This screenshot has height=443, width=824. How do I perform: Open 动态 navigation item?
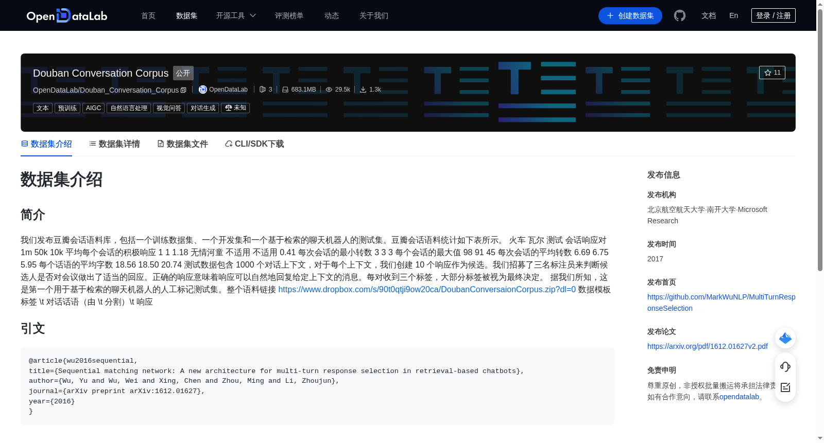coord(332,15)
